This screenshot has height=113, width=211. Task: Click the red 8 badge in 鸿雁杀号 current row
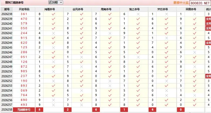pyautogui.click(x=39, y=110)
